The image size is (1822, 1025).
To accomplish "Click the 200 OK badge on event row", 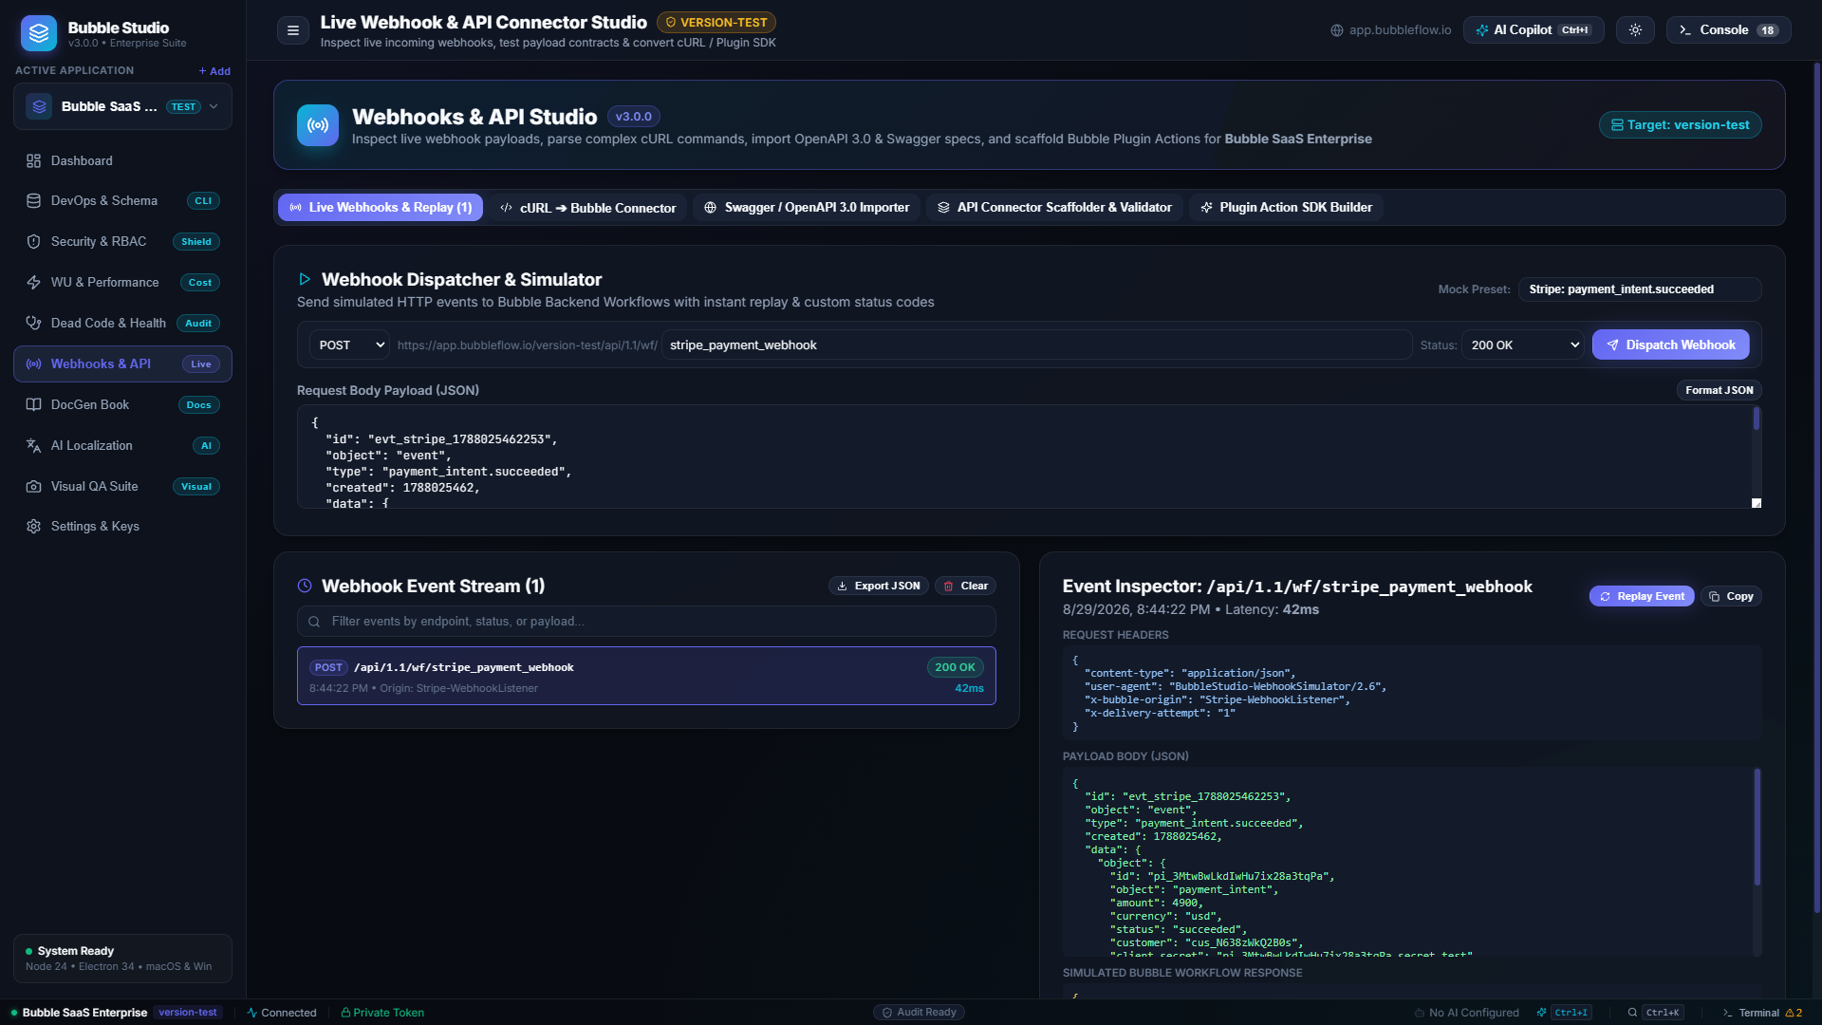I will tap(955, 668).
